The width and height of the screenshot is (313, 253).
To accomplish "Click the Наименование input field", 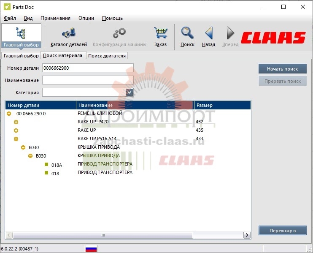I will [88, 80].
